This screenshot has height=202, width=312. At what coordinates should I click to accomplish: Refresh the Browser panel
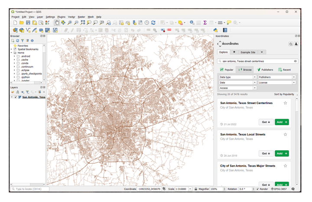click(x=17, y=41)
